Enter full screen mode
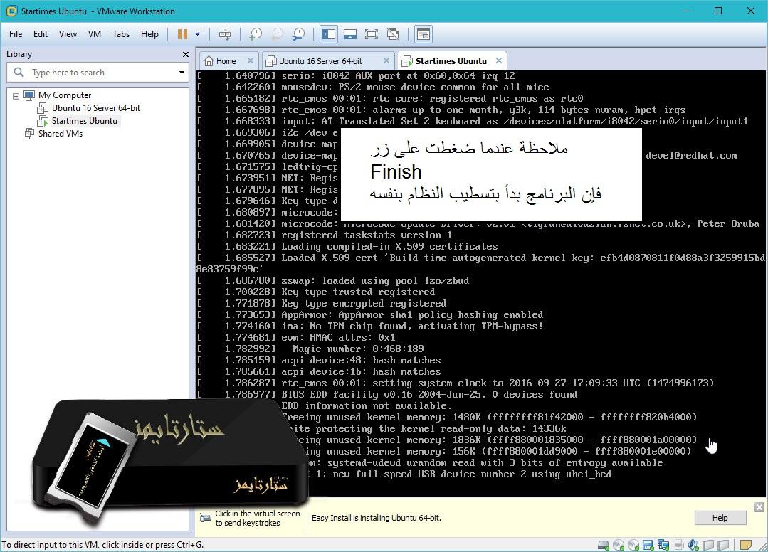The image size is (768, 552). click(372, 33)
